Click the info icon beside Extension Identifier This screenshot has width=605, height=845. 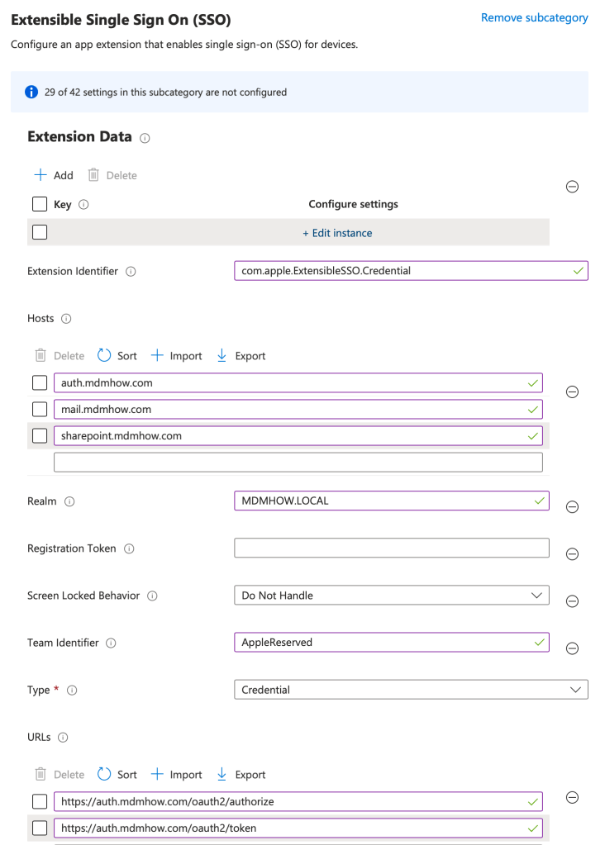[x=131, y=271]
